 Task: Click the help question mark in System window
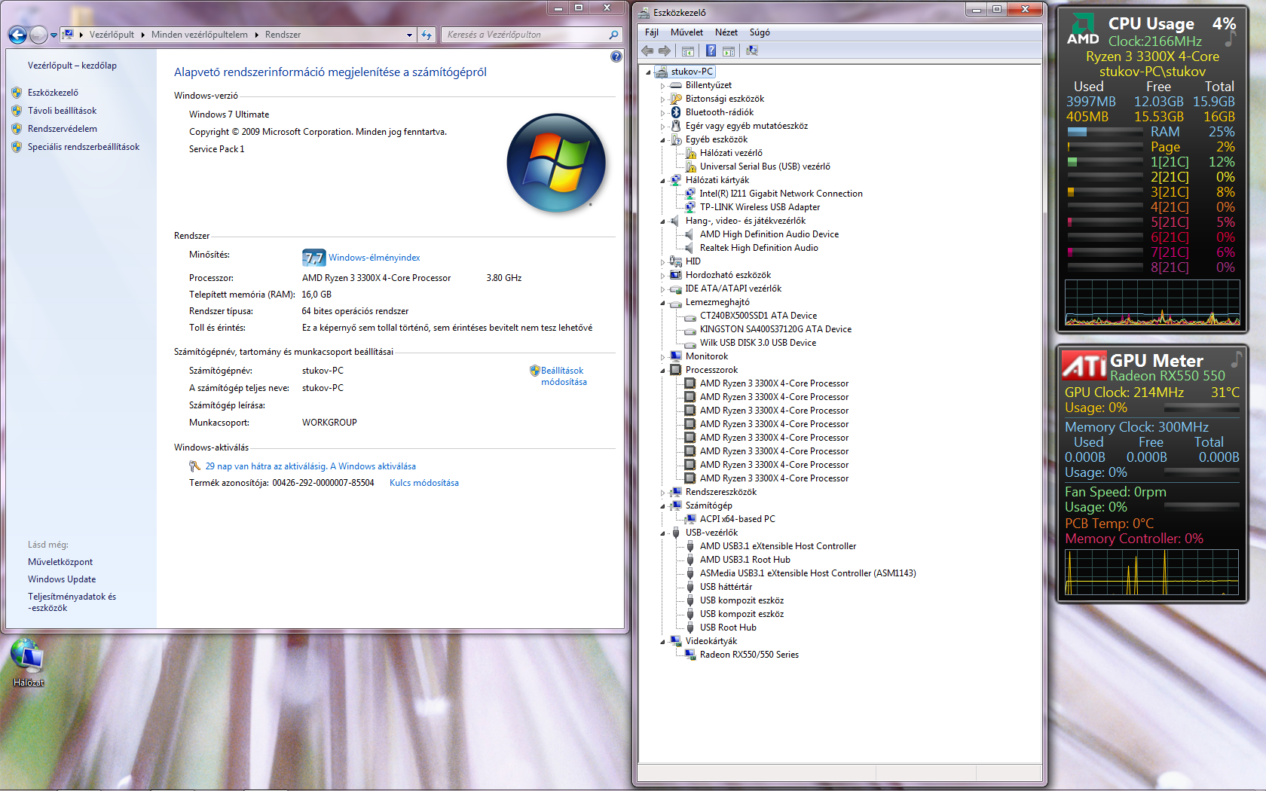click(x=616, y=56)
